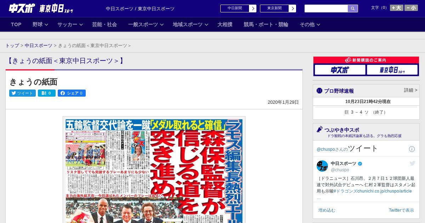Click the Hatena B! bookmark button
This screenshot has width=425, height=223.
pos(47,93)
